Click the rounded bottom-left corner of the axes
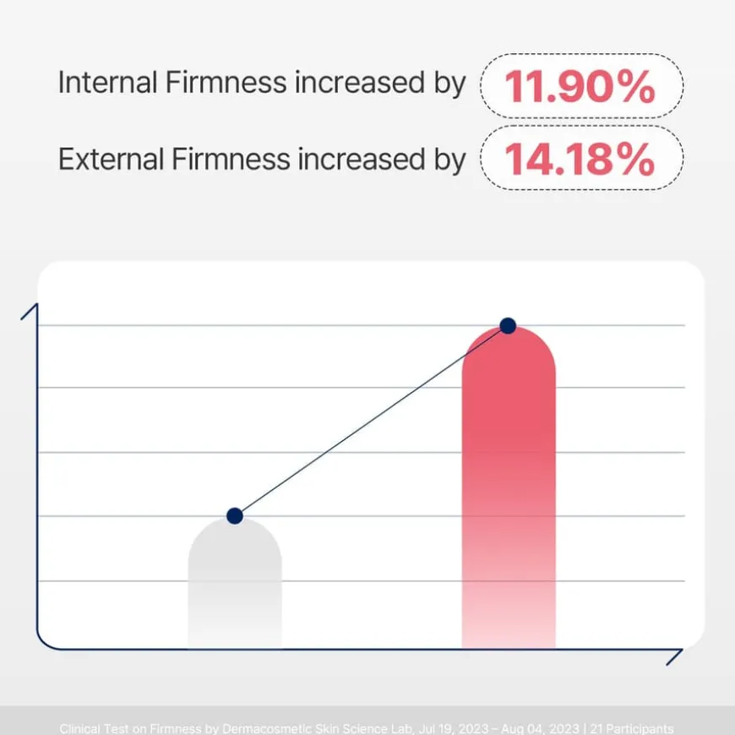The width and height of the screenshot is (735, 735). pyautogui.click(x=42, y=644)
